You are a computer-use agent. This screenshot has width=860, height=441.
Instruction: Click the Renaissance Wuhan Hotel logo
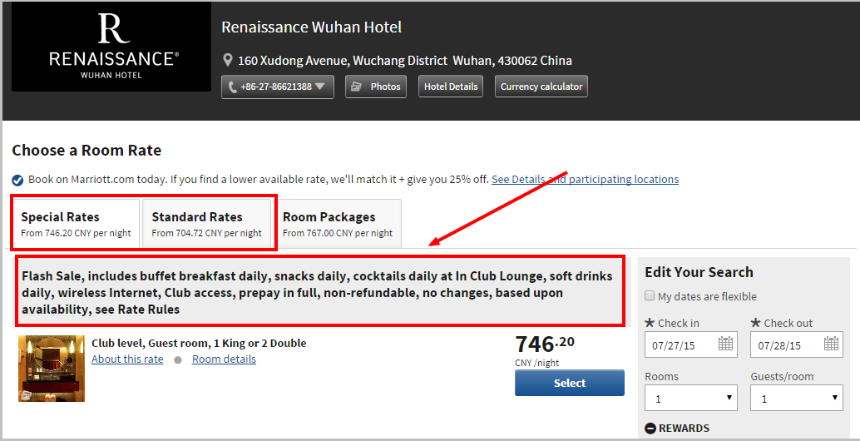click(x=111, y=47)
